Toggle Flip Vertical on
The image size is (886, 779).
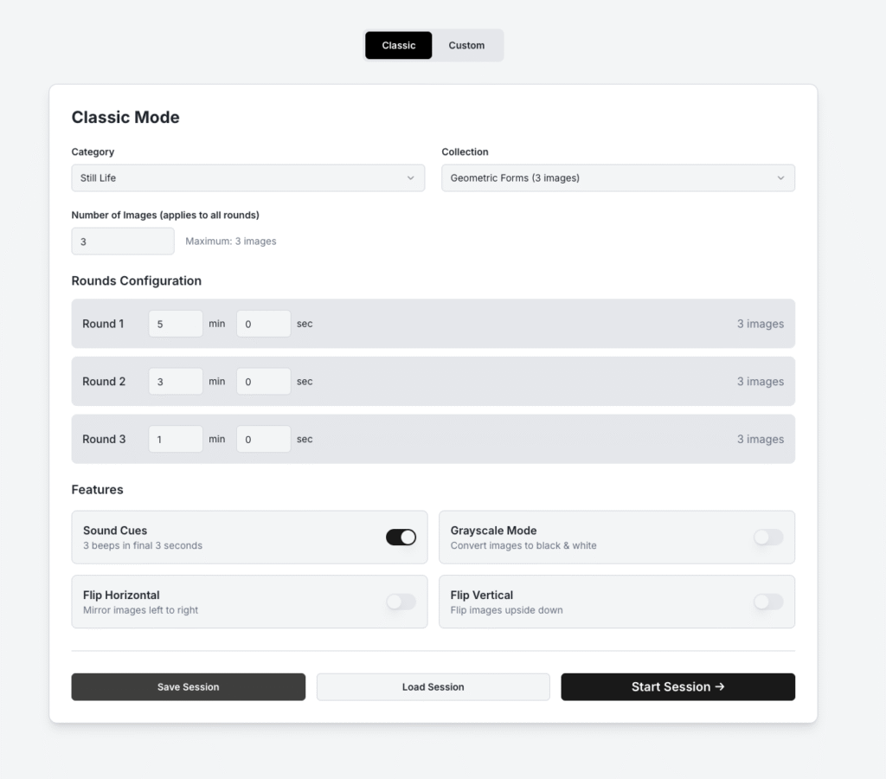tap(768, 602)
